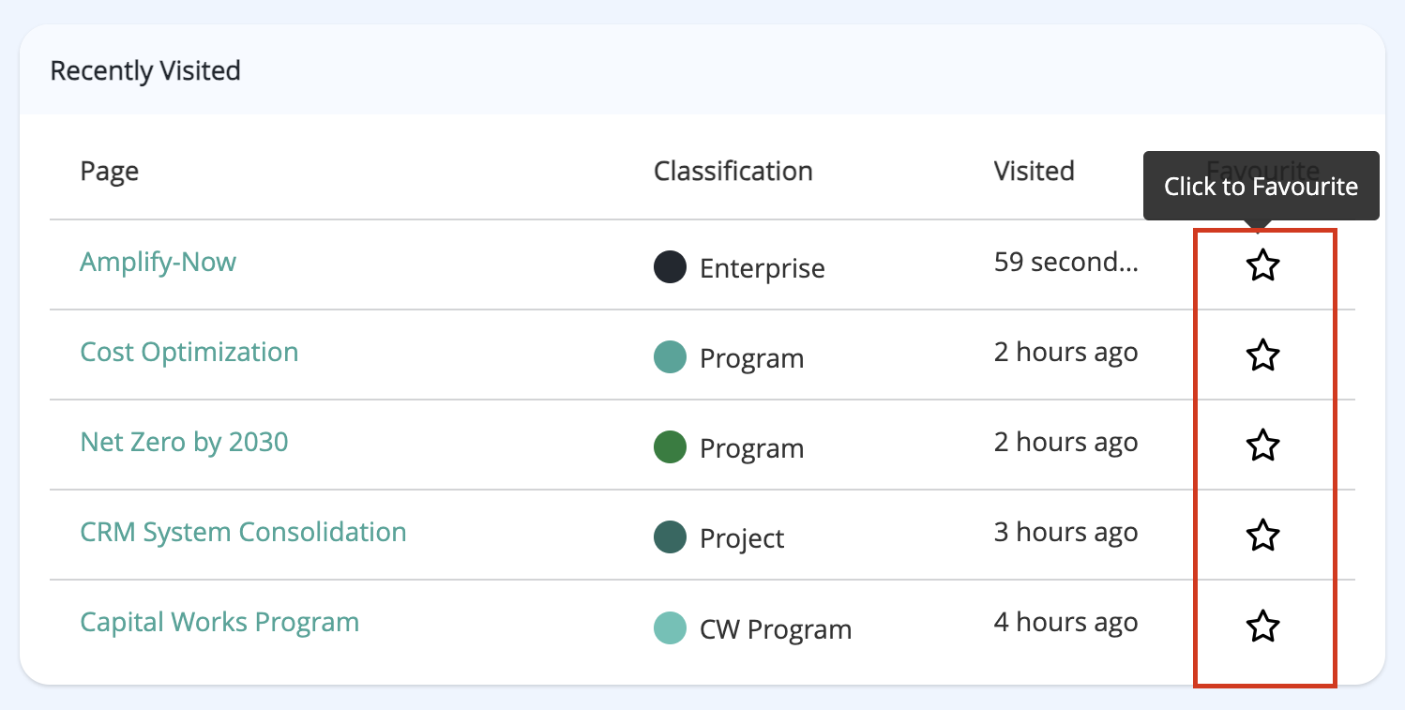Viewport: 1405px width, 710px height.
Task: Mark Net Zero by 2030 as favourite
Action: tap(1262, 446)
